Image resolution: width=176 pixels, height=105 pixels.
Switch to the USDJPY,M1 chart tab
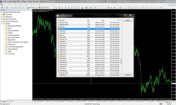[x=49, y=101]
